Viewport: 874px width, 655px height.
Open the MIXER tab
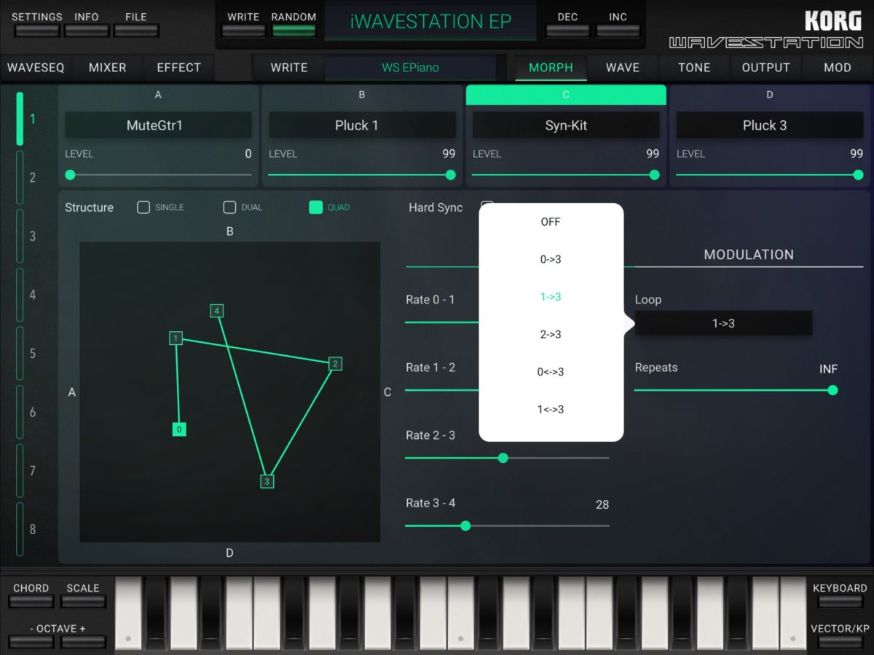108,68
